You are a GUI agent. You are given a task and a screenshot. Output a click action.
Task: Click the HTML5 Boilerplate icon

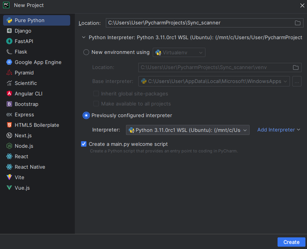click(9, 125)
